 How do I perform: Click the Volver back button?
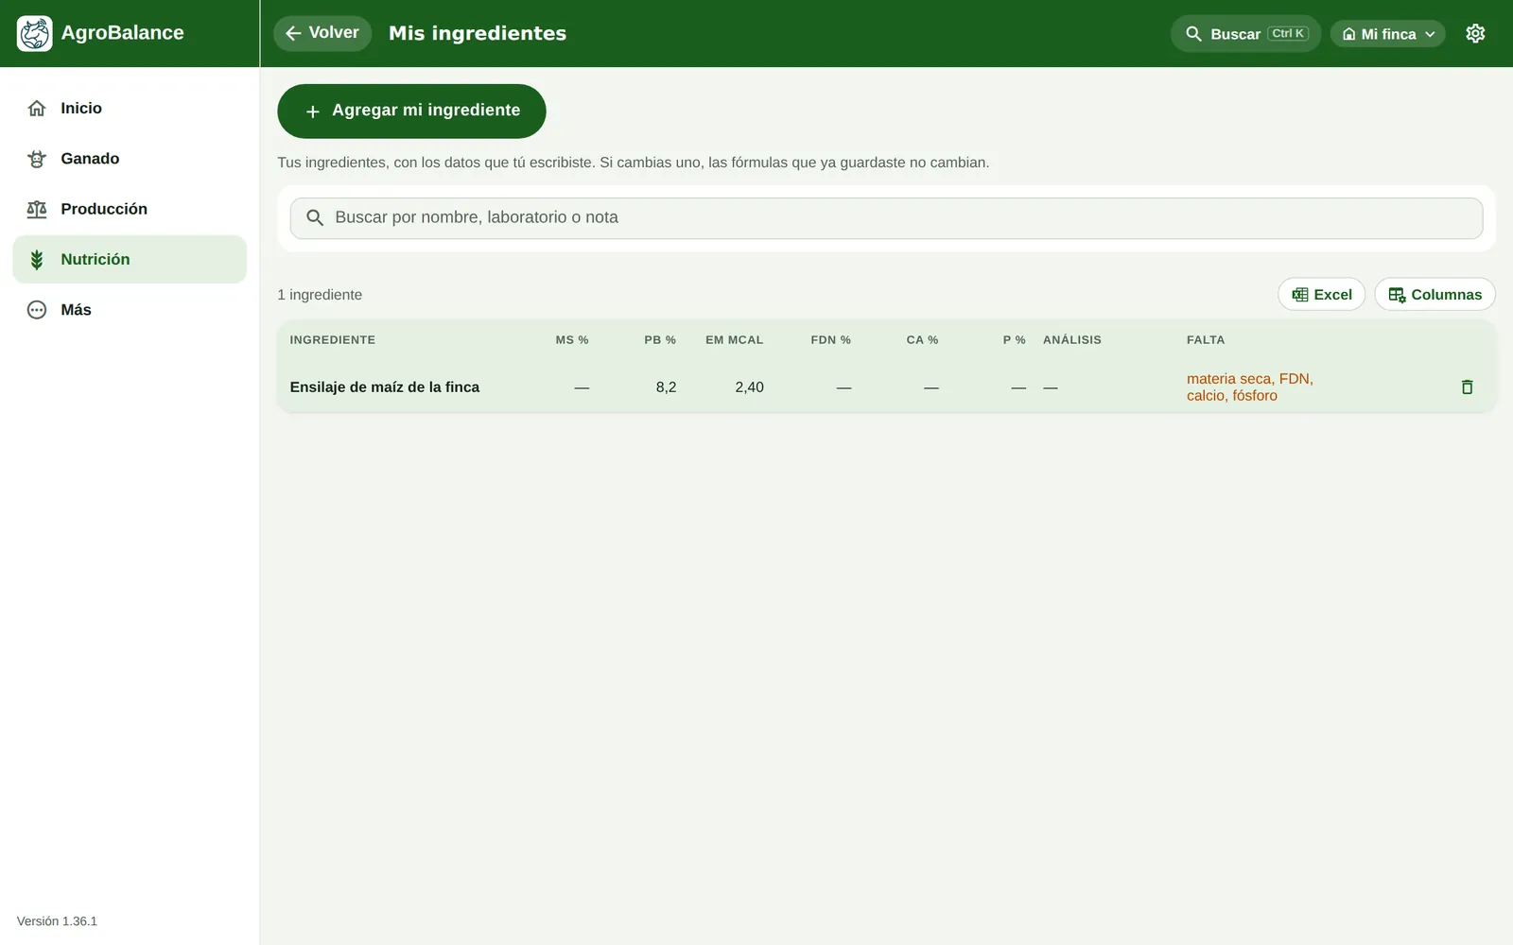(x=322, y=33)
